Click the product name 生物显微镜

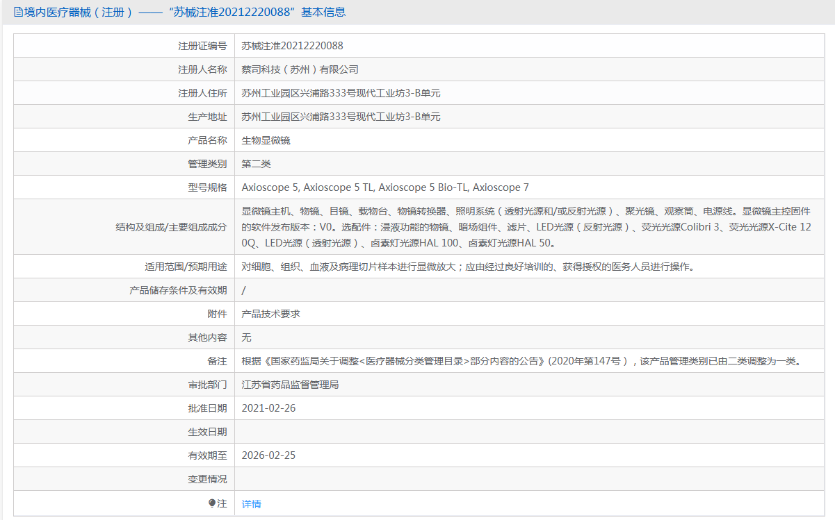tap(266, 140)
